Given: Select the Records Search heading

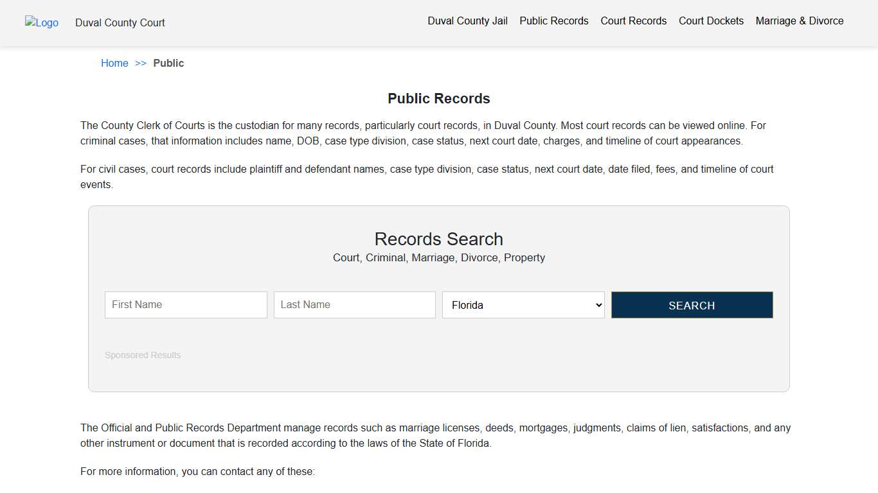Looking at the screenshot, I should [x=438, y=239].
